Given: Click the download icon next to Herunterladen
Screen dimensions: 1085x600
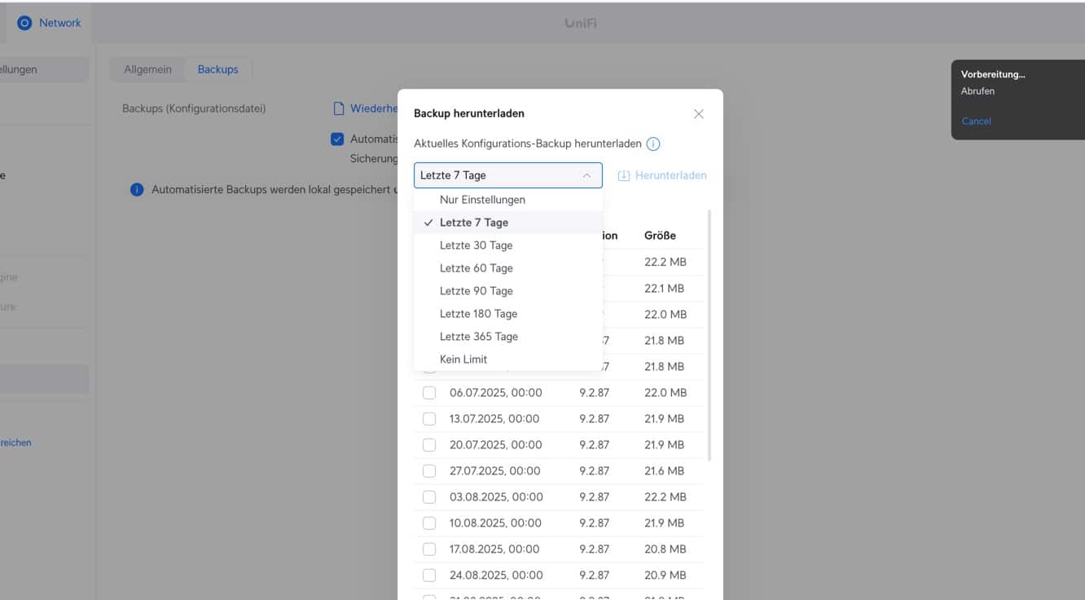Looking at the screenshot, I should pos(624,176).
